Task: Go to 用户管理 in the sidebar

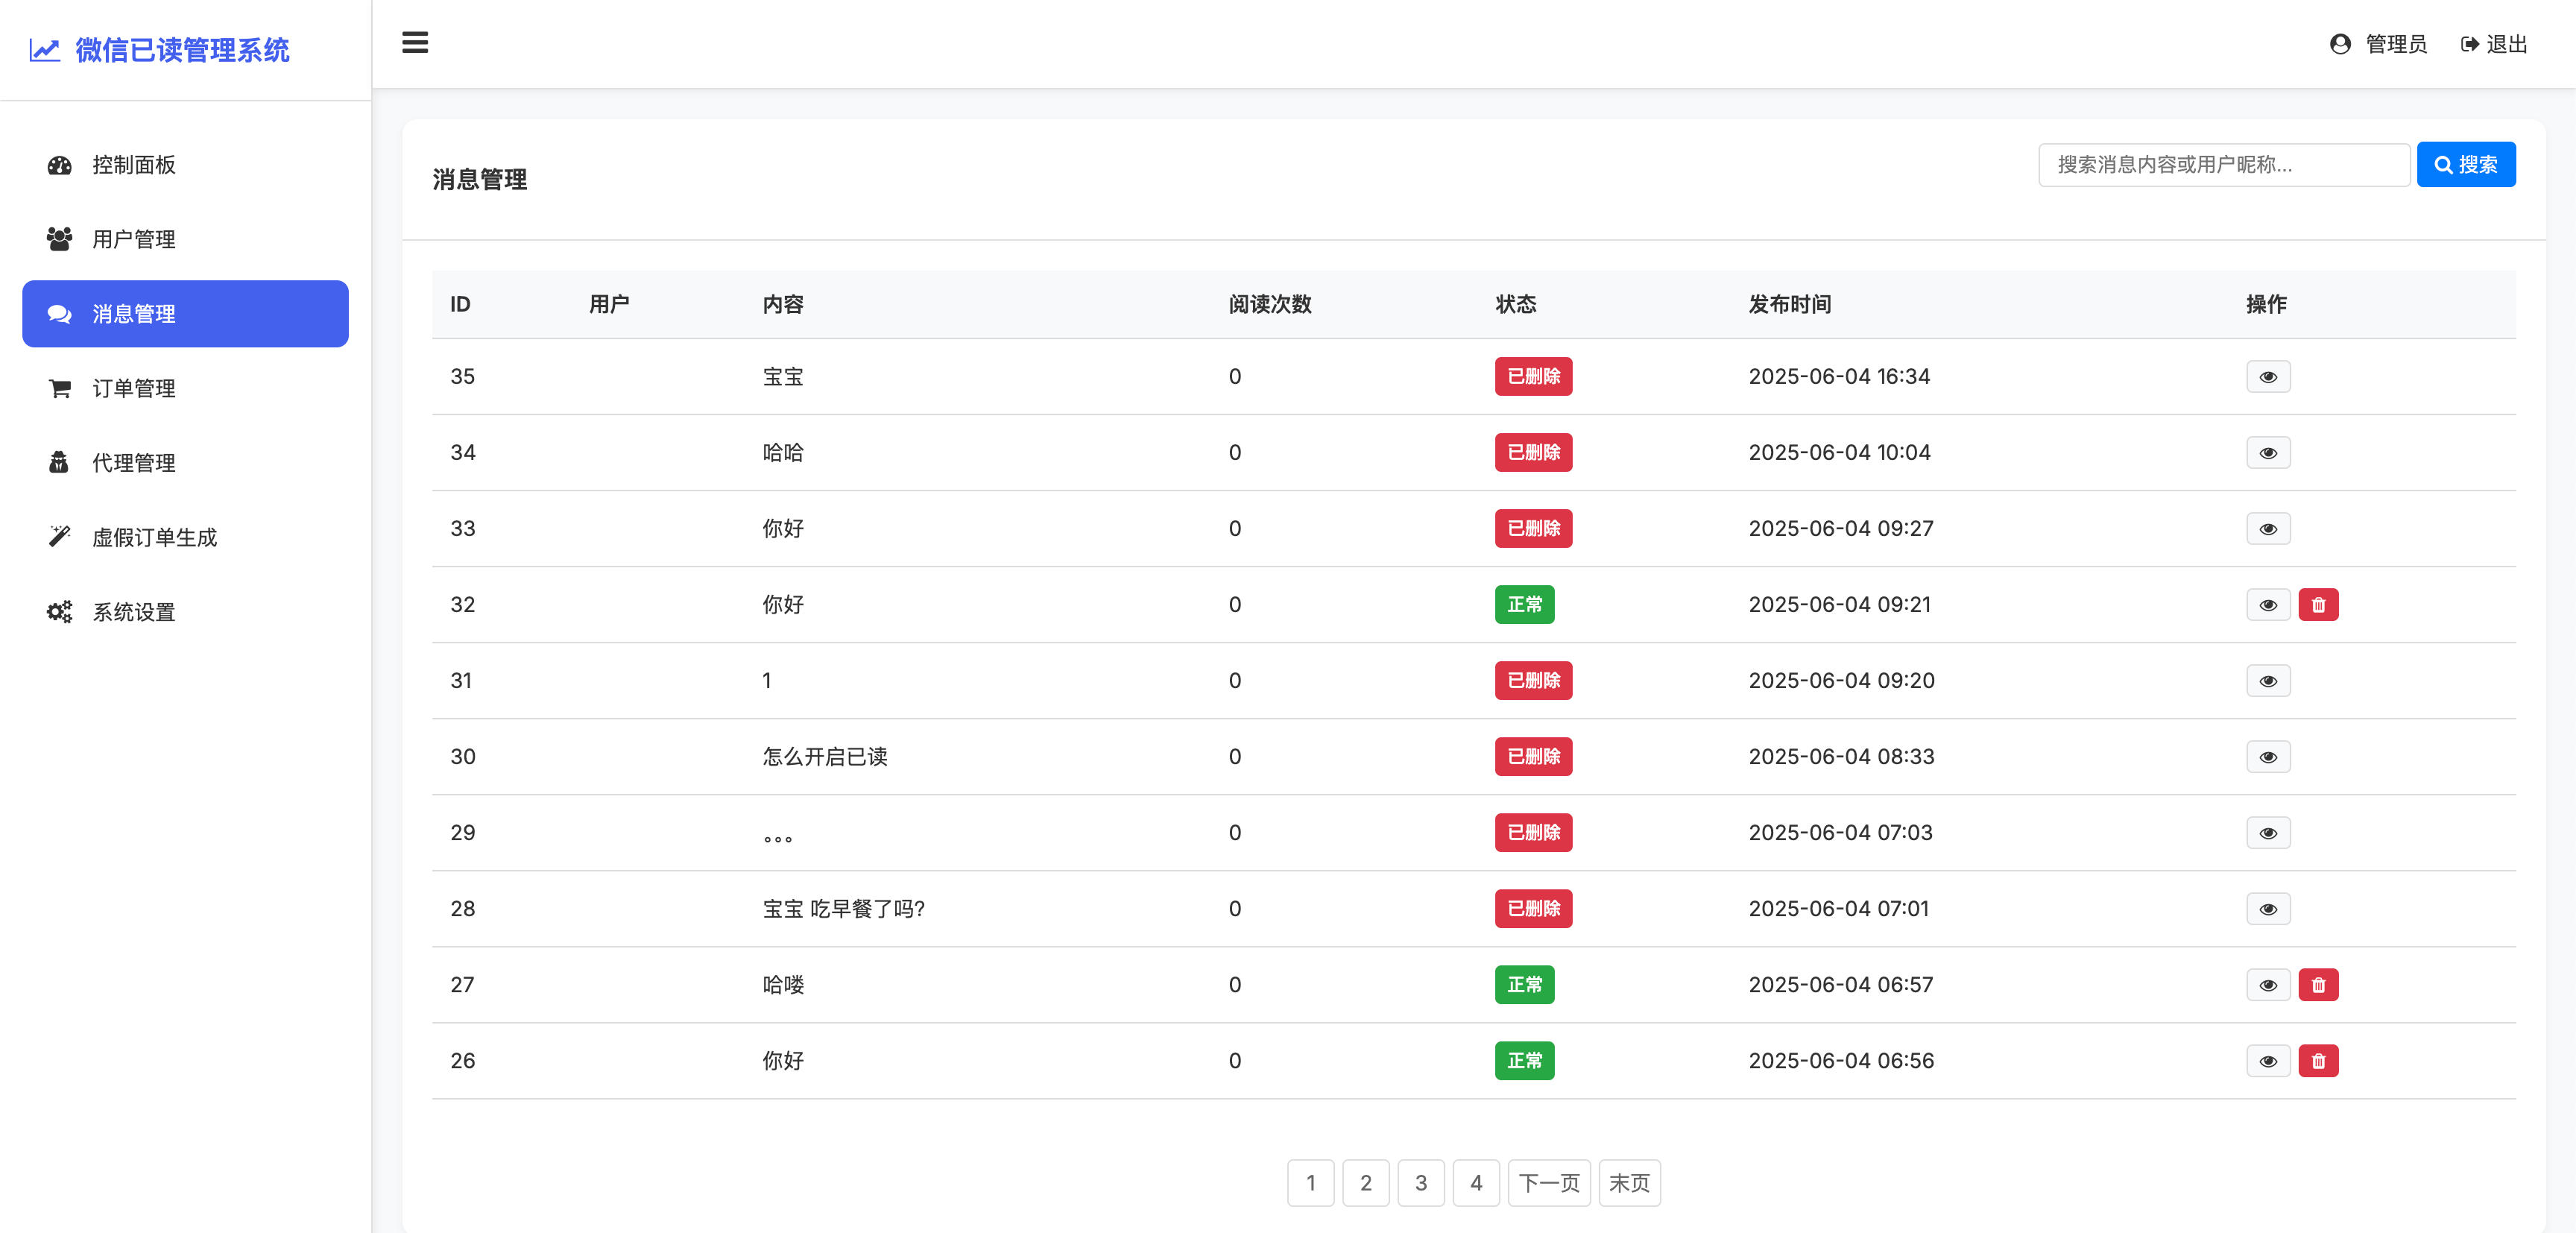Action: point(185,239)
